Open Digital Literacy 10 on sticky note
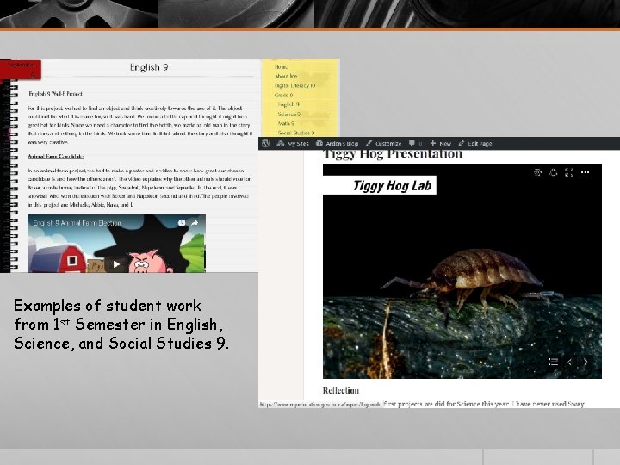This screenshot has width=620, height=465. tap(295, 85)
